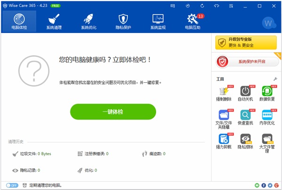This screenshot has height=190, width=282.
Task: Open the 隐私擦除 PRO tool
Action: (x=245, y=142)
